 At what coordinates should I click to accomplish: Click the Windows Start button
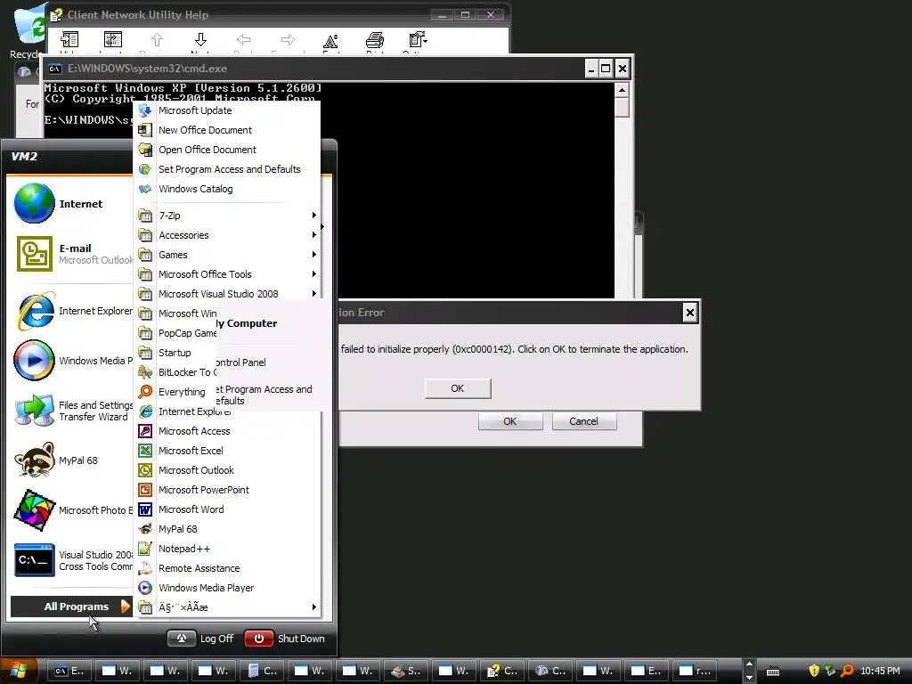[x=19, y=671]
